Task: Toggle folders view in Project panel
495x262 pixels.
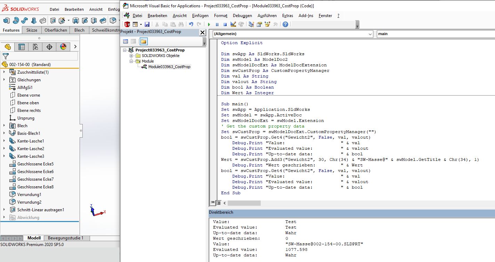Action: 144,41
